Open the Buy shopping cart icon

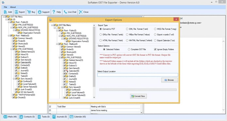29,12
